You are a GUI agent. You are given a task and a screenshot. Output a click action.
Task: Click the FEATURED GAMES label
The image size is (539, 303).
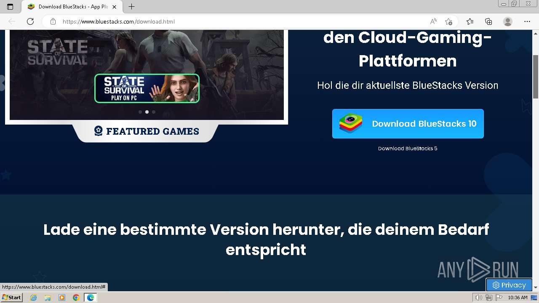[x=152, y=131]
